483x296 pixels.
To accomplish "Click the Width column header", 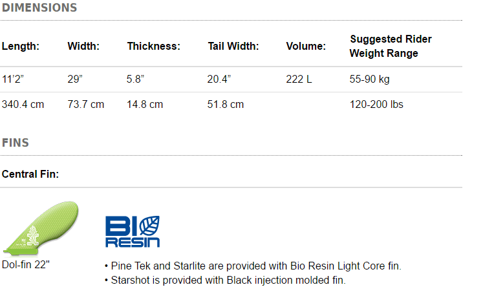I will coord(83,46).
